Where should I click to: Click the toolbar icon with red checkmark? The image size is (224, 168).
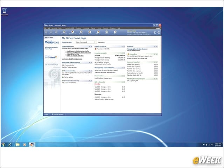pyautogui.click(x=98, y=33)
